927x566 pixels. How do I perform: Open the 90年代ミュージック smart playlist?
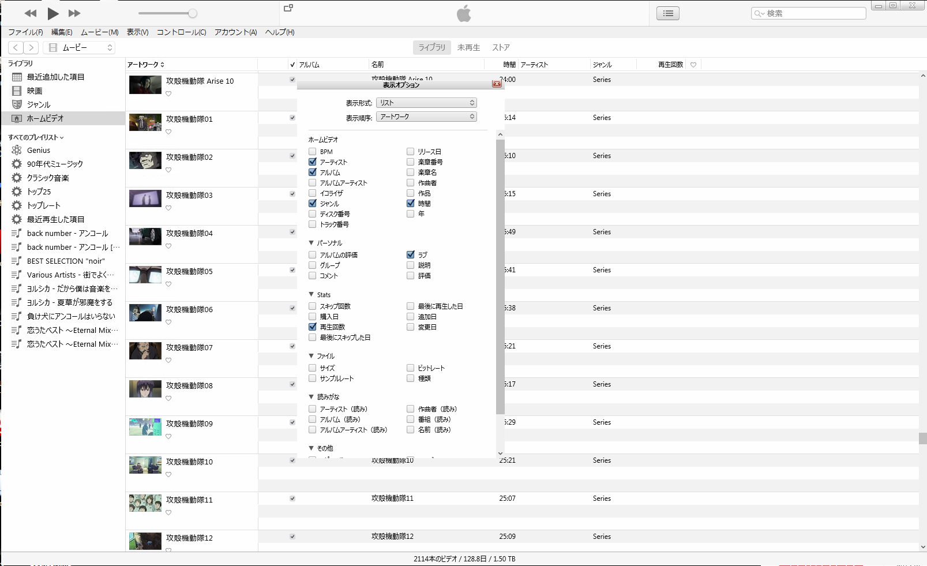tap(62, 164)
